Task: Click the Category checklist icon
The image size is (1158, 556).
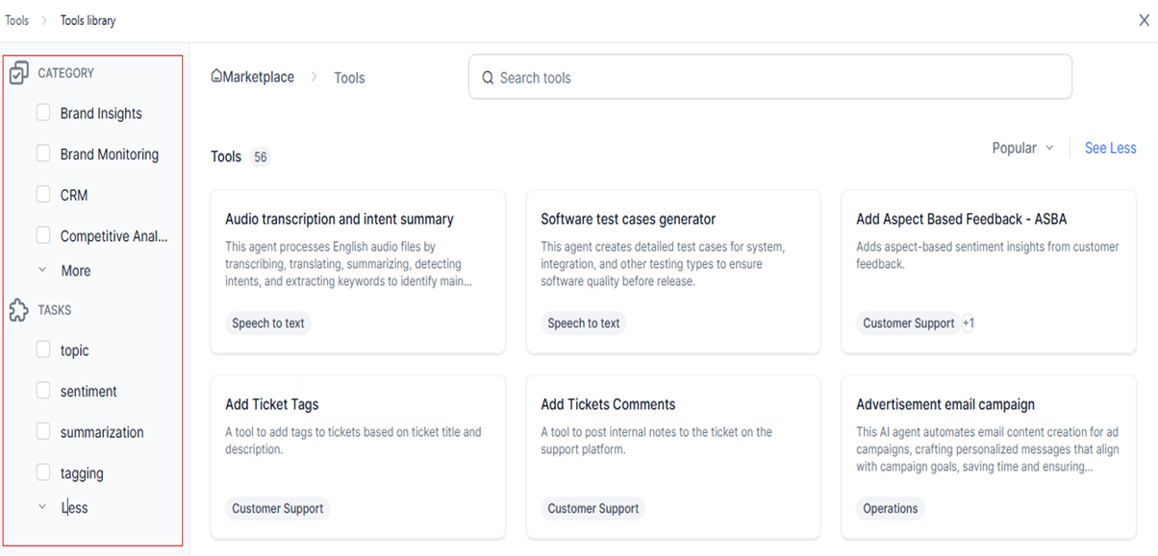Action: (18, 73)
